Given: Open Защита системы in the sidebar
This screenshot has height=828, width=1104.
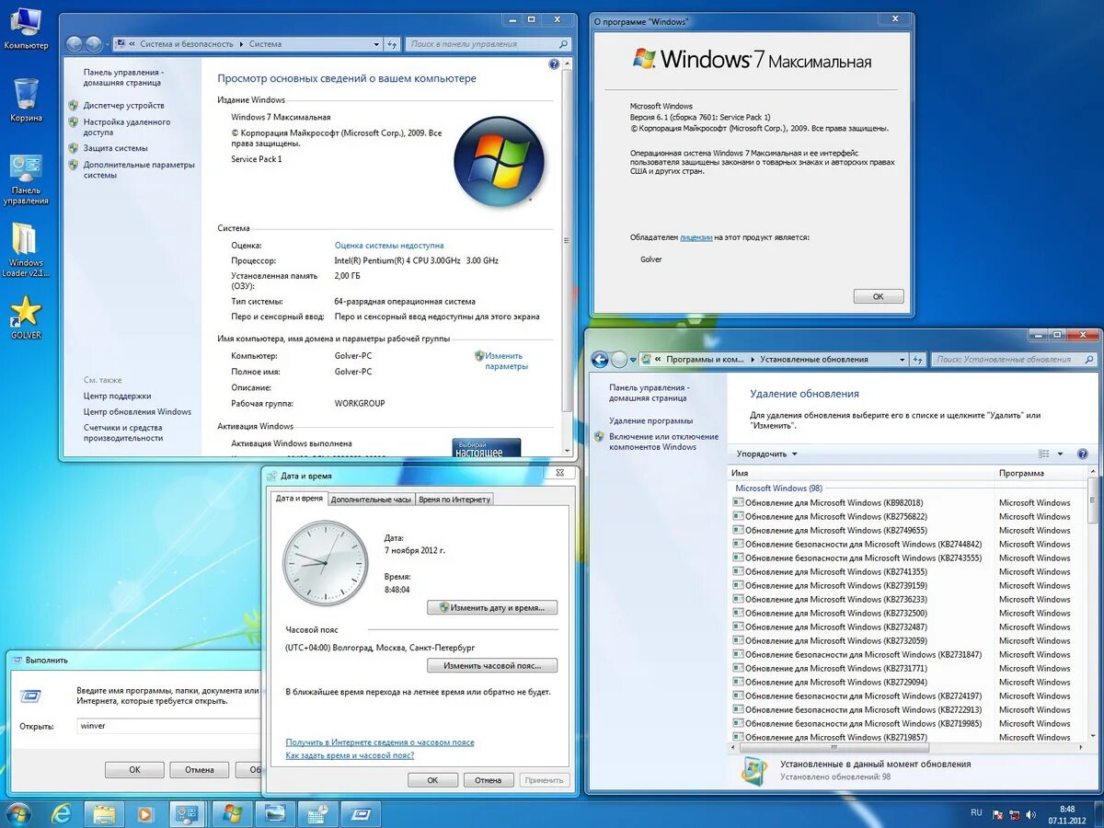Looking at the screenshot, I should pos(115,148).
